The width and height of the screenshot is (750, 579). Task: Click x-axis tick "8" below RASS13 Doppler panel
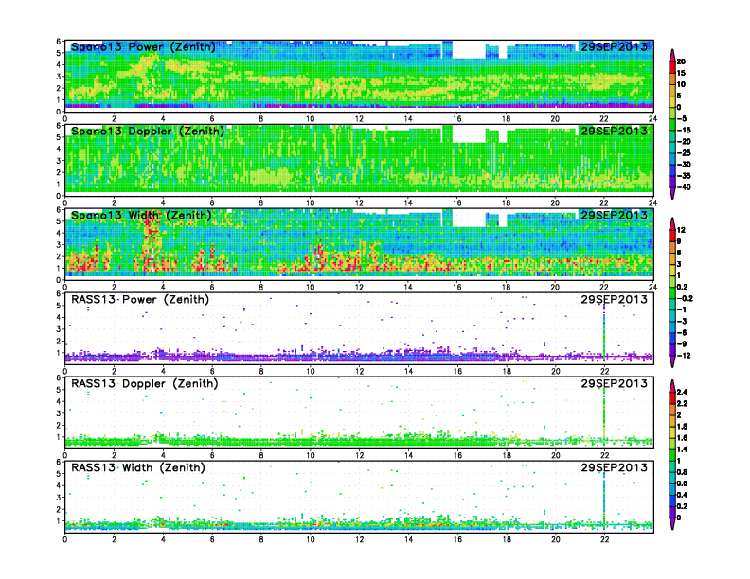pos(261,456)
